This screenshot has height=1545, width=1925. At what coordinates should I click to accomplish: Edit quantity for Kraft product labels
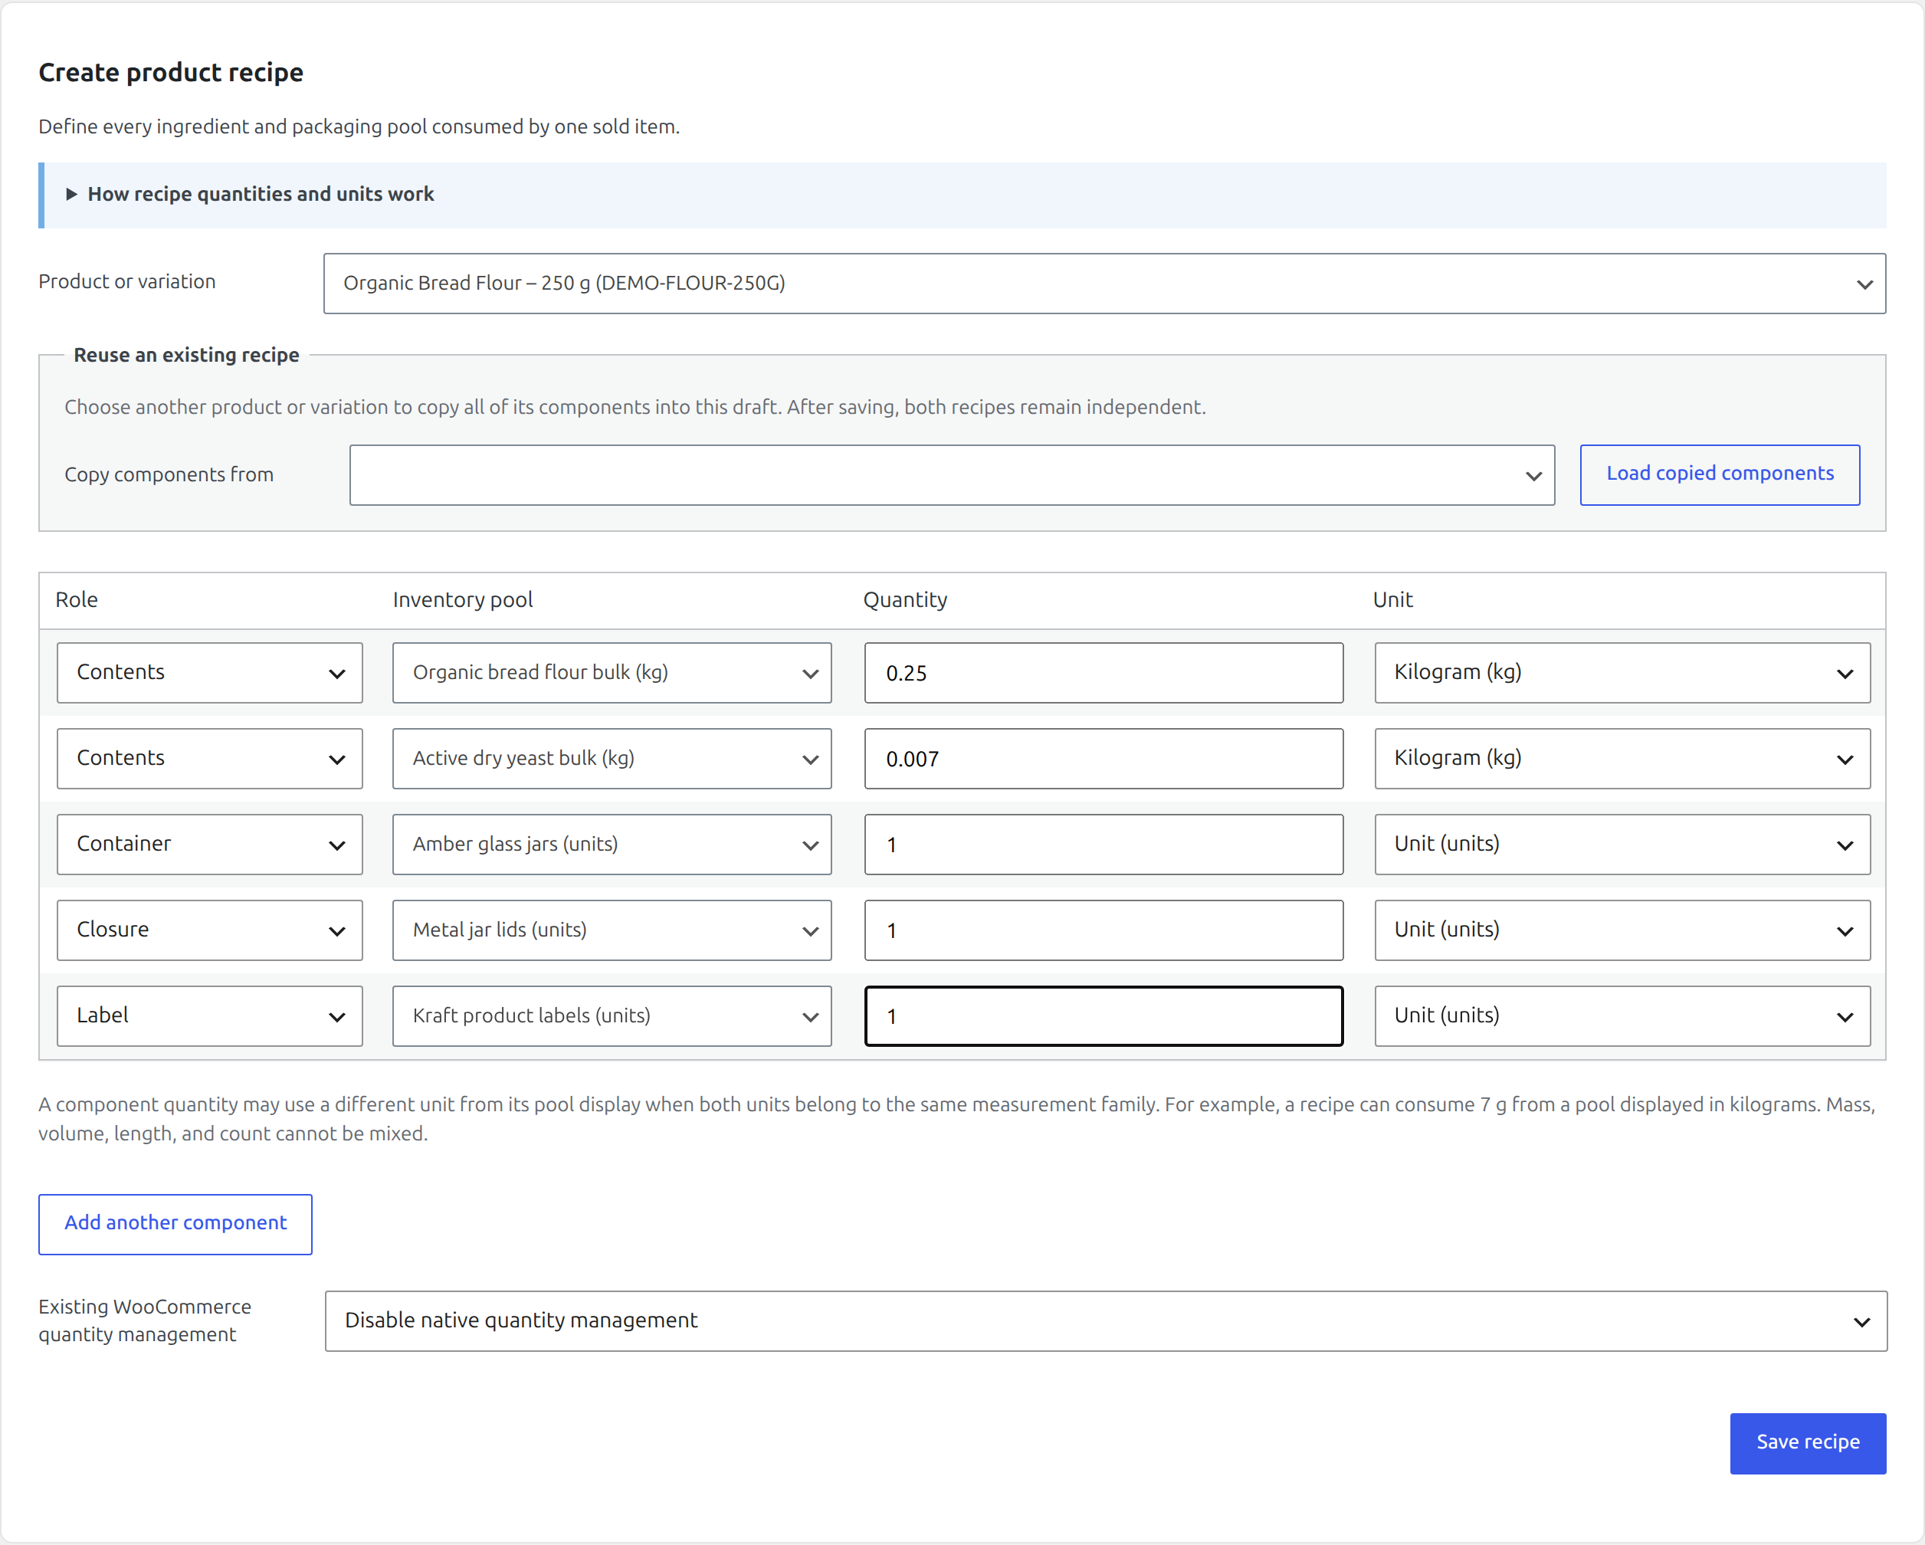1103,1015
